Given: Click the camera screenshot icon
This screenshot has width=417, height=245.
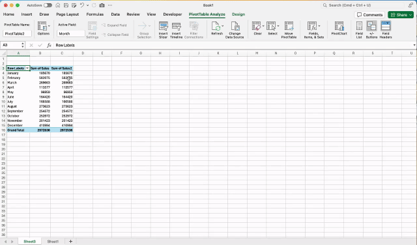Looking at the screenshot, I should point(102,5).
